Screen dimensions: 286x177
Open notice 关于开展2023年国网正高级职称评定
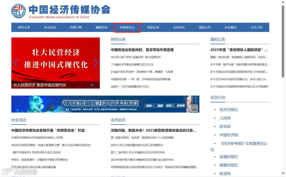pyautogui.click(x=239, y=72)
